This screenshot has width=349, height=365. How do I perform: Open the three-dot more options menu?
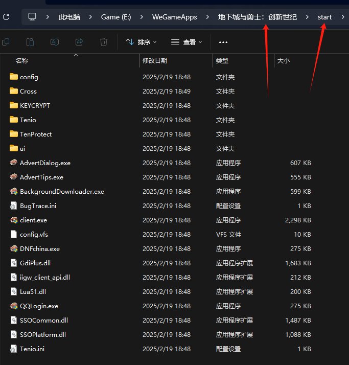click(223, 42)
